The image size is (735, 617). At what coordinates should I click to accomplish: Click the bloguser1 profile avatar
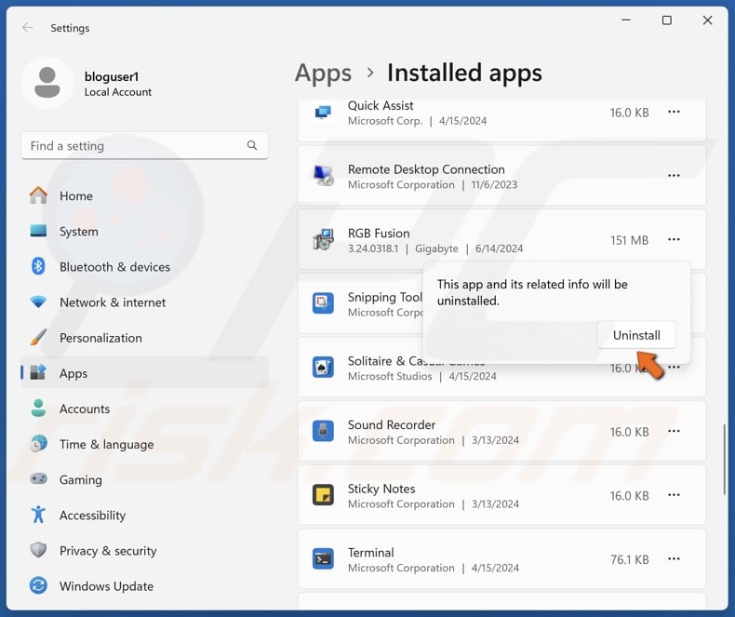(x=47, y=83)
